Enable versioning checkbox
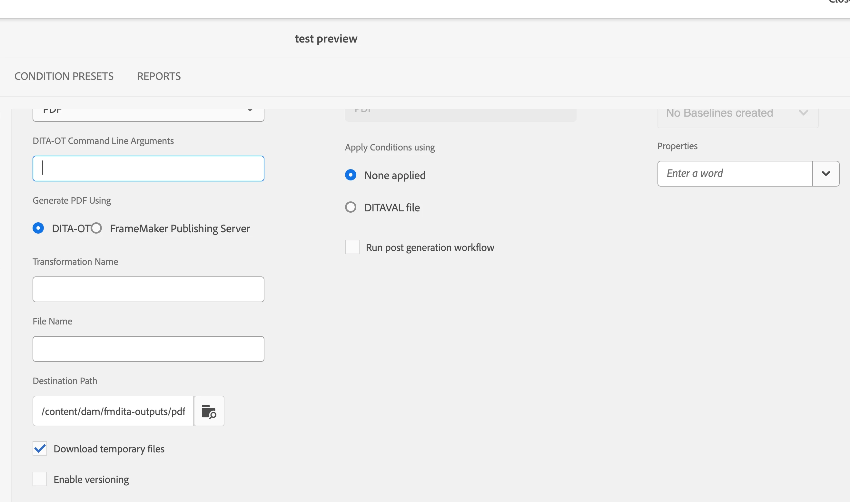850x502 pixels. pyautogui.click(x=40, y=479)
